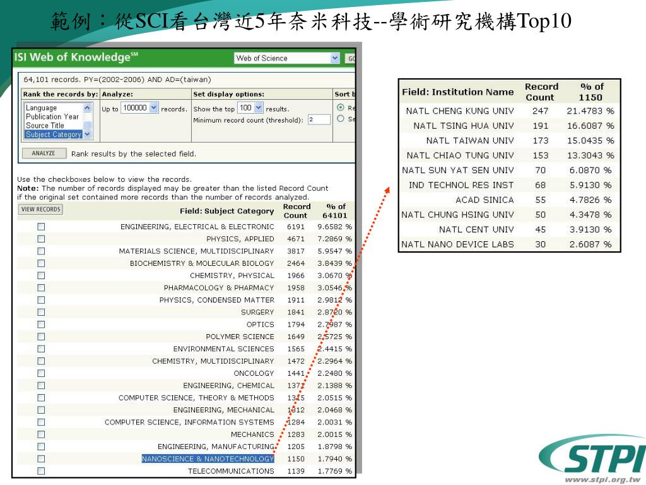Click record count '247' for Cheng Kung
Screen dimensions: 646x485
[540, 111]
